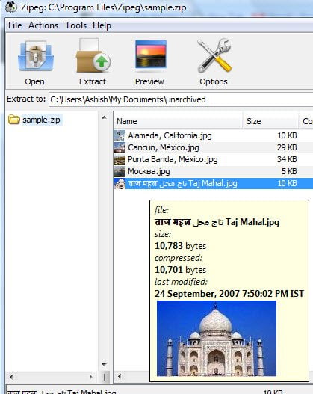The image size is (313, 394).
Task: Open Preview using the sunset icon
Action: point(151,55)
